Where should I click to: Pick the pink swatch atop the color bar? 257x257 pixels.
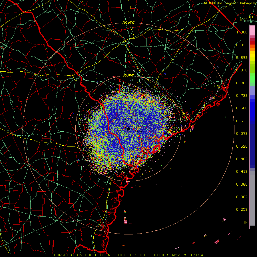pos(252,31)
